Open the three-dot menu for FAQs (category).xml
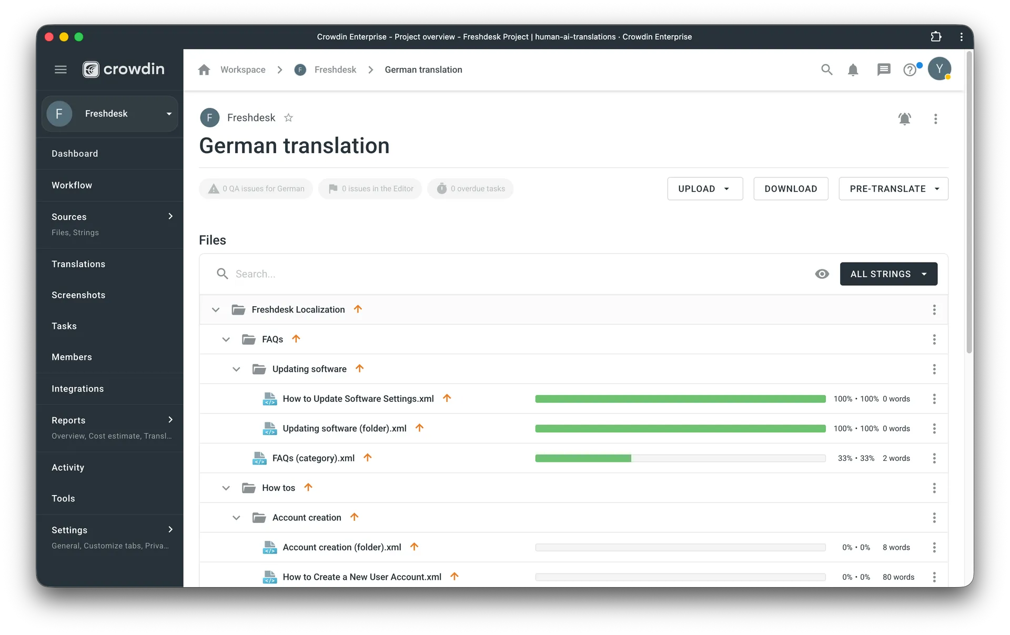Screen dimensions: 1010x635 [x=934, y=458]
